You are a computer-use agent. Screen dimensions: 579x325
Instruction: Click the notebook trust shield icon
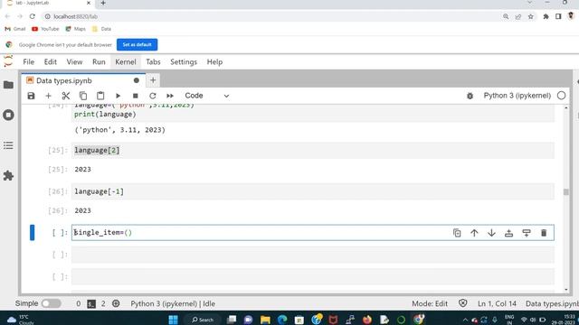[x=462, y=303]
